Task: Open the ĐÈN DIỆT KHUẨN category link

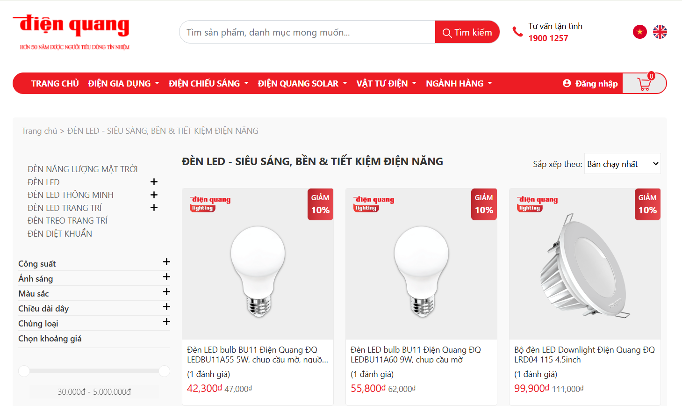Action: [x=60, y=233]
